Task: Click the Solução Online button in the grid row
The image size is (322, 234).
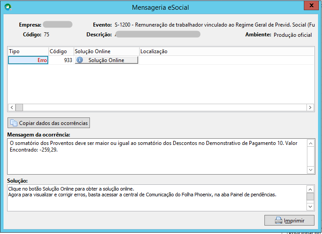Action: [x=106, y=60]
